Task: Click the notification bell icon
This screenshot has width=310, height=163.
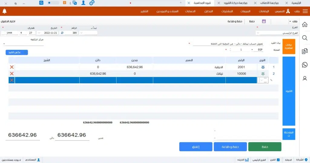Action: click(x=5, y=11)
